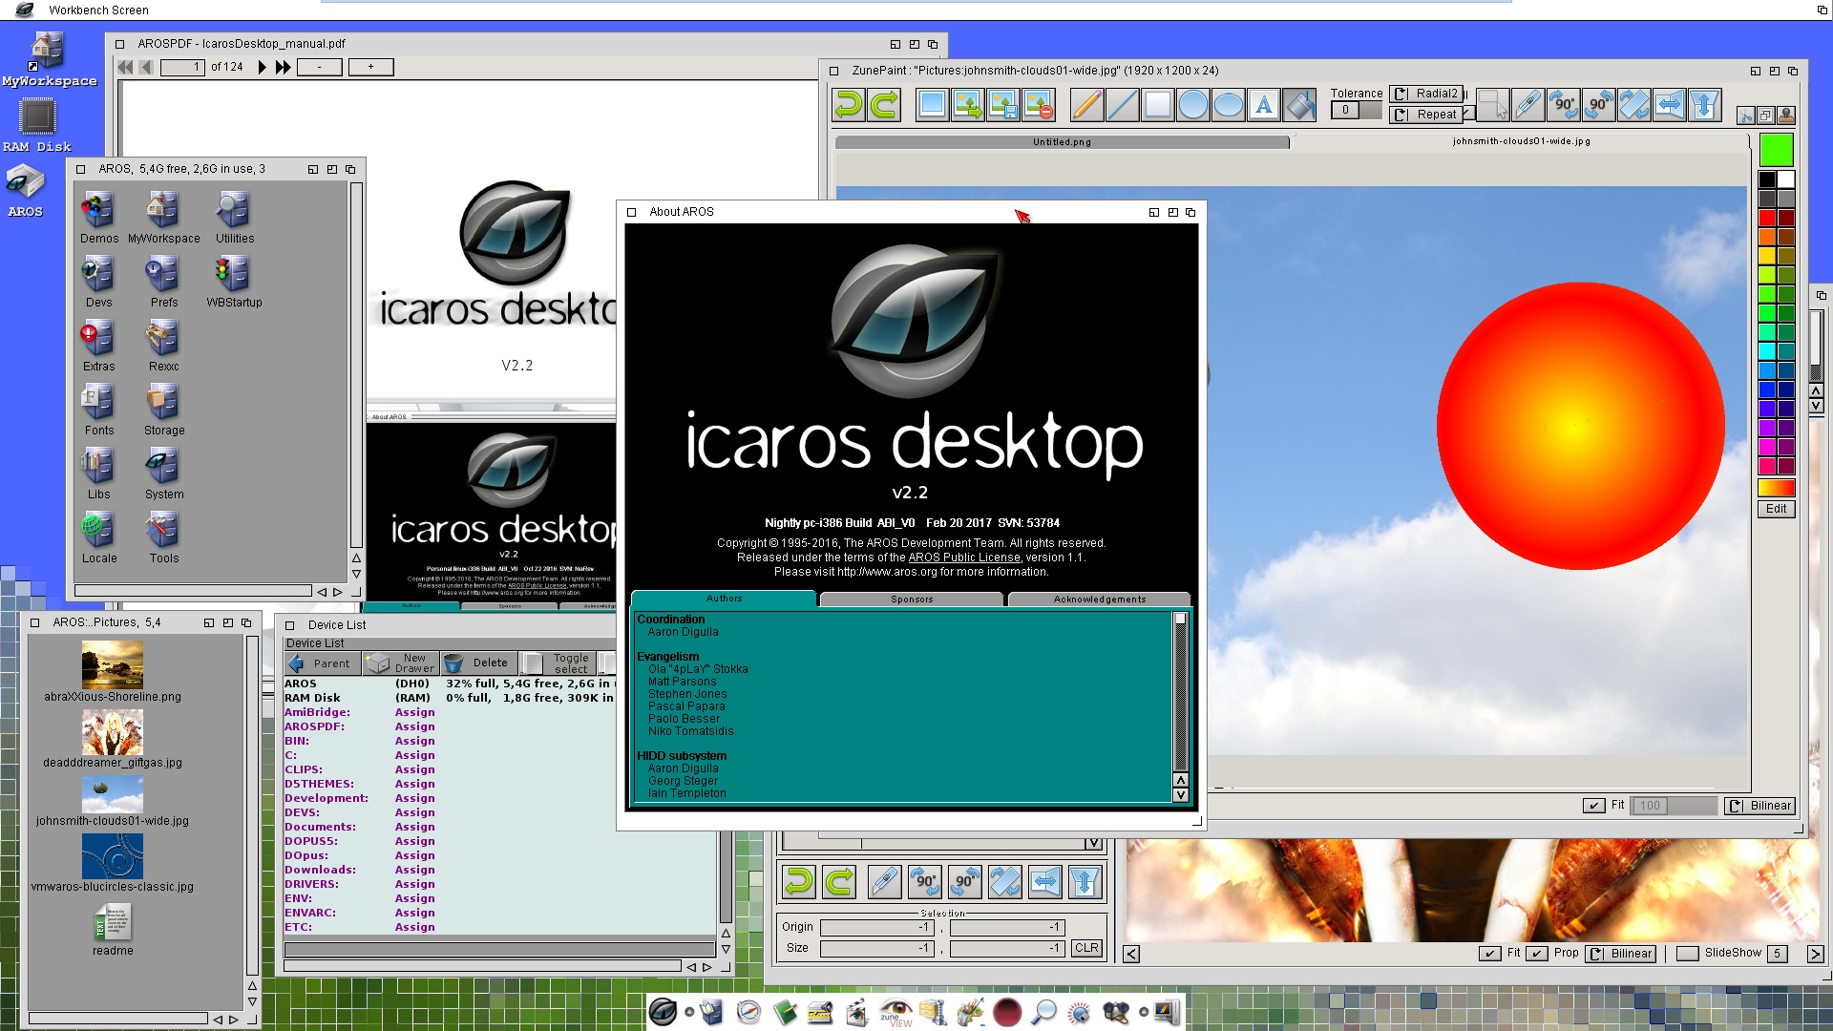This screenshot has width=1833, height=1031.
Task: Click the New Drawer button in Device List
Action: pyautogui.click(x=401, y=663)
